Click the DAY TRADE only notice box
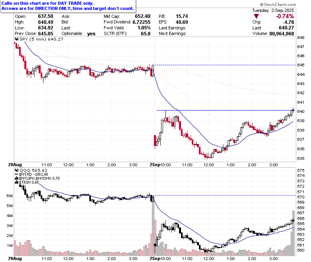The height and width of the screenshot is (262, 311). (x=68, y=6)
